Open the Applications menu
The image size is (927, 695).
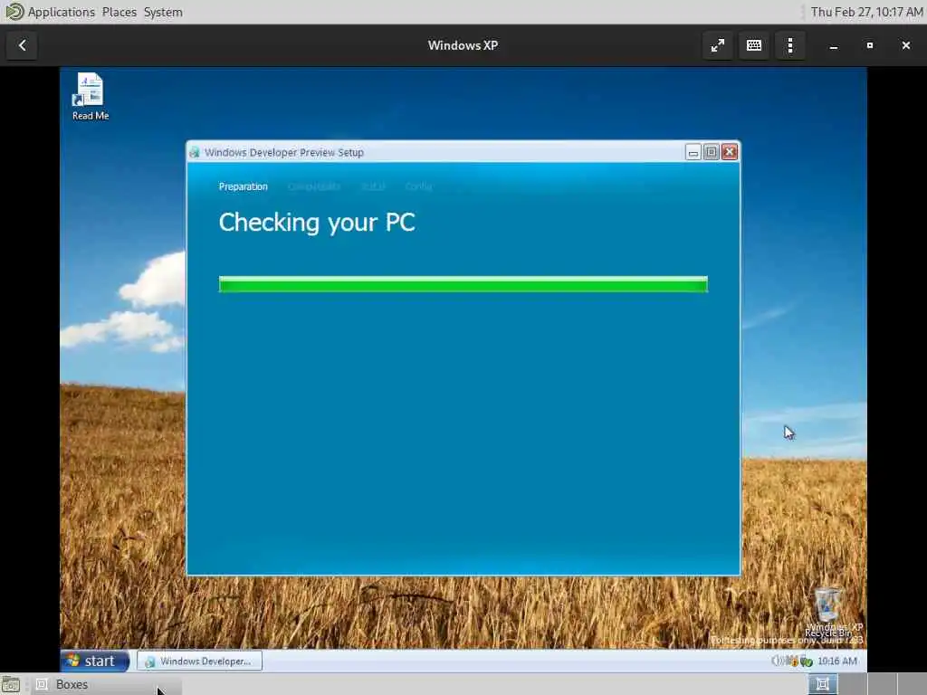point(61,12)
